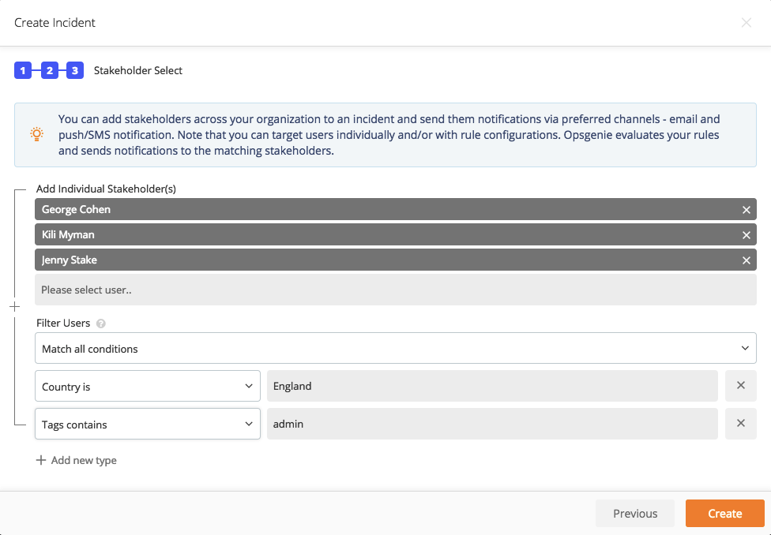Click the Filter Users help icon

(x=101, y=324)
